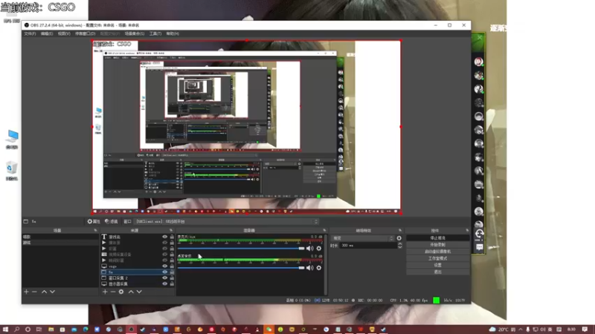Open source 滤镜 (filters) button
595x334 pixels.
(111, 221)
